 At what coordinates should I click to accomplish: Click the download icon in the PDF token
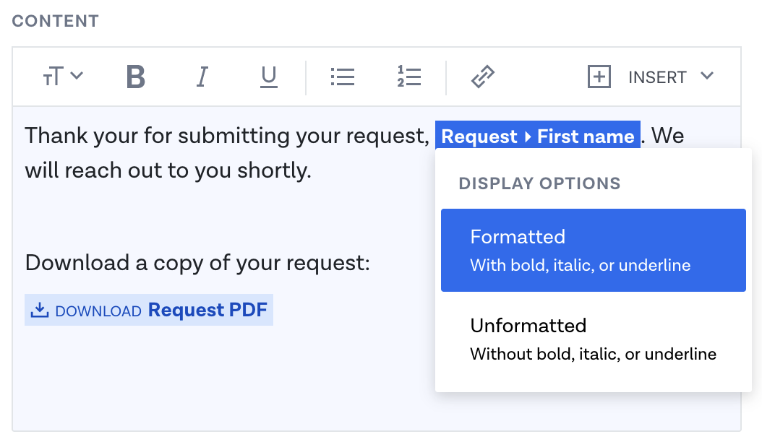[40, 311]
